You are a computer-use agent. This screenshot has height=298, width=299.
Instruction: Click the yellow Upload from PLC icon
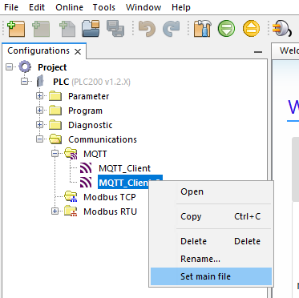click(x=251, y=29)
